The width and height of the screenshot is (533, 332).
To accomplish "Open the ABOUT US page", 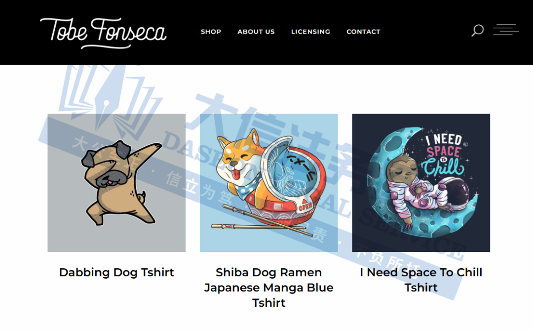I will tap(256, 32).
